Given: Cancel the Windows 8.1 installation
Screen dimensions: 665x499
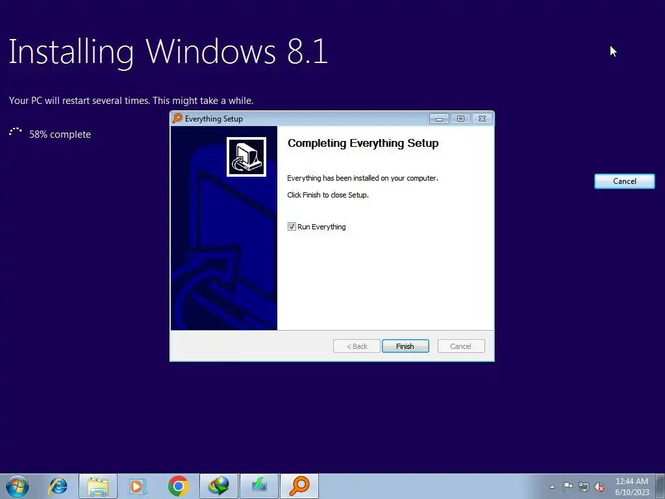Looking at the screenshot, I should tap(624, 181).
